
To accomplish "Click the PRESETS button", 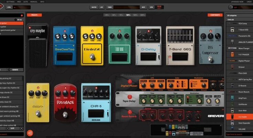I will [34, 15].
